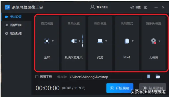The image size is (169, 97).
Task: Click the full-screen mode icon
Action: click(47, 41)
